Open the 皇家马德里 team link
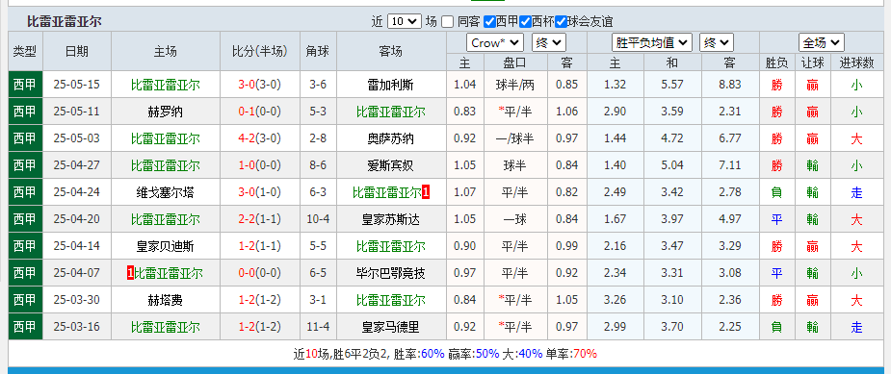Image resolution: width=891 pixels, height=374 pixels. pos(391,327)
